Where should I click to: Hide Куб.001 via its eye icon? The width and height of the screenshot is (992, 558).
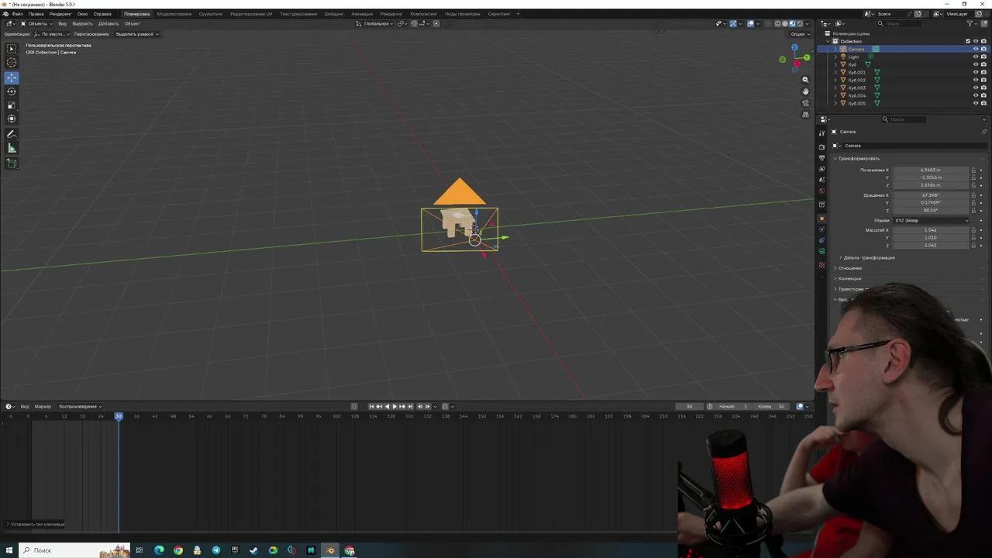point(976,72)
